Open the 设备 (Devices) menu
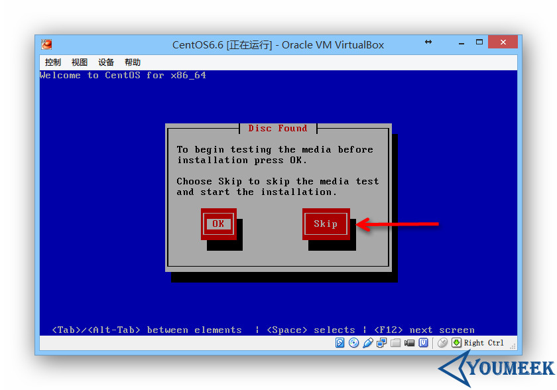 point(105,62)
